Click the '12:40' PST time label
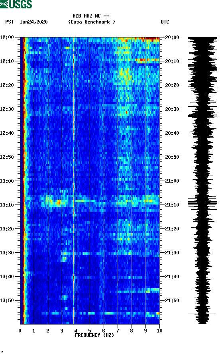This screenshot has width=220, height=356. 7,133
